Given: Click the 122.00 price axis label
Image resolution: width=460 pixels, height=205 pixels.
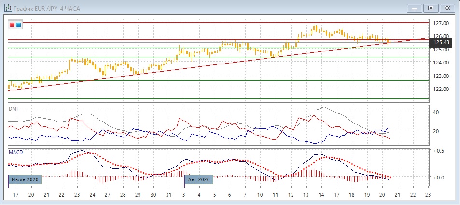Looking at the screenshot, I should [x=441, y=89].
